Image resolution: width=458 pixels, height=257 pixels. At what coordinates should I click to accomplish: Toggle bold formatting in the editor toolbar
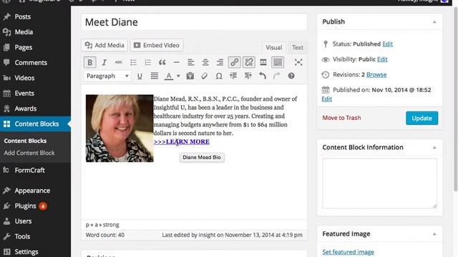[x=90, y=62]
